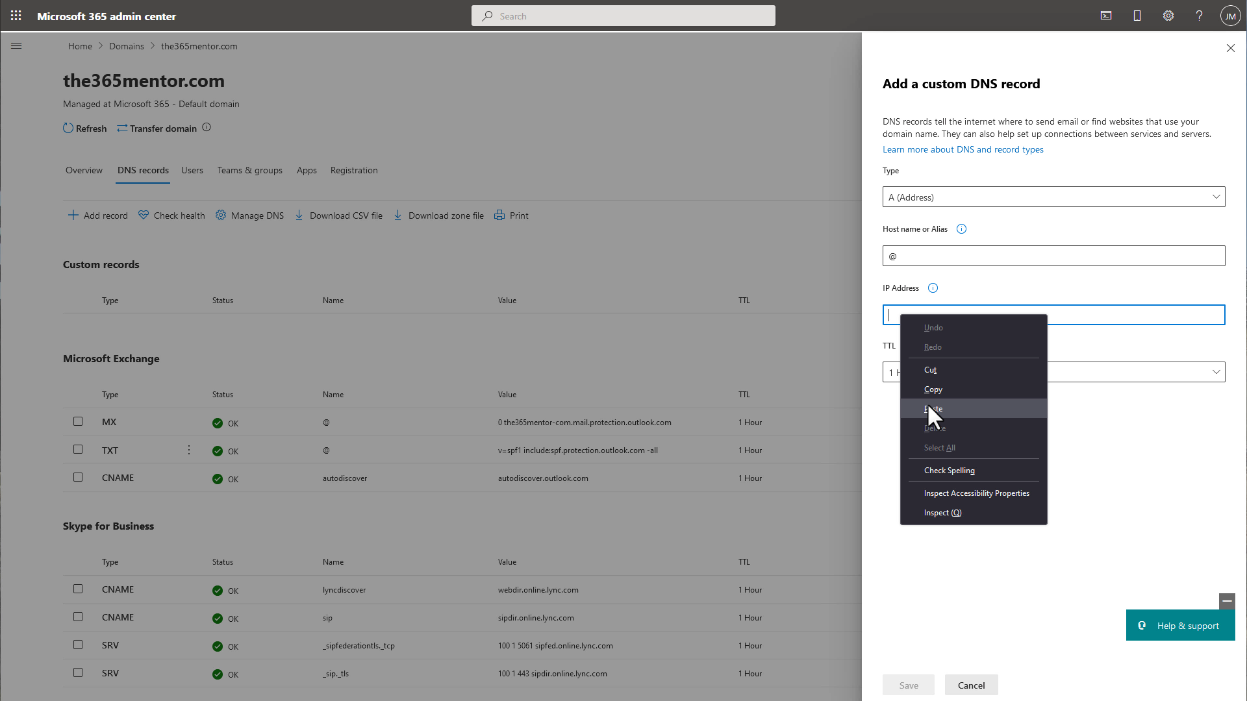The image size is (1247, 701).
Task: Open TXT record more options dots
Action: [189, 450]
